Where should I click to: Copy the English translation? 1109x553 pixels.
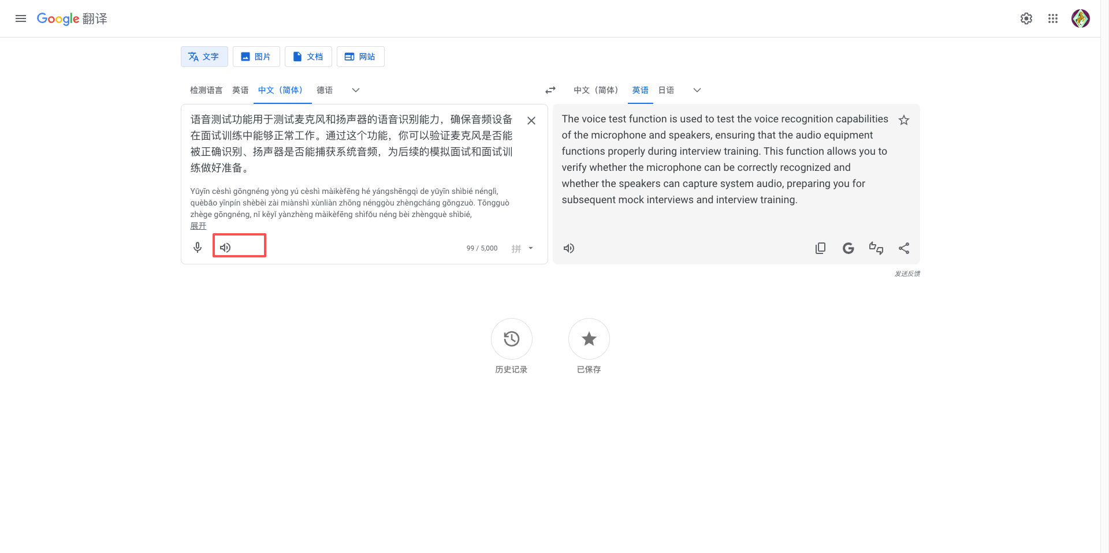(820, 248)
